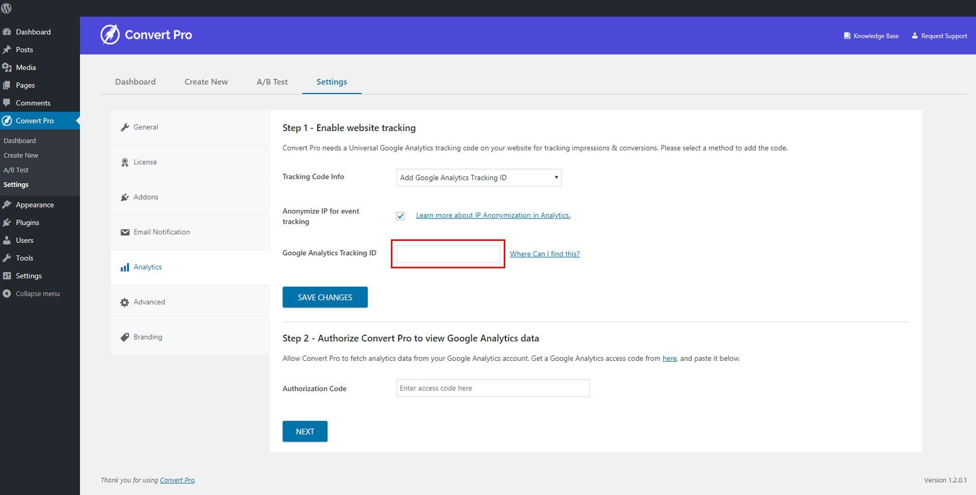Select the Settings tab in Convert Pro
Screen dimensions: 976x495
coord(331,82)
